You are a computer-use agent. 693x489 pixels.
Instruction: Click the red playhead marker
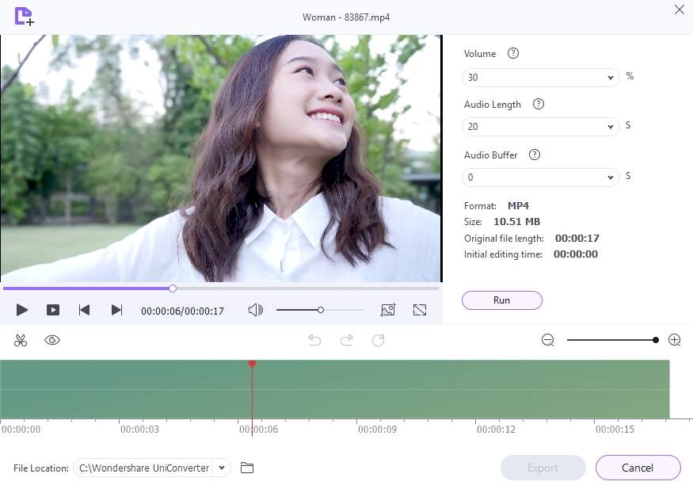click(252, 364)
